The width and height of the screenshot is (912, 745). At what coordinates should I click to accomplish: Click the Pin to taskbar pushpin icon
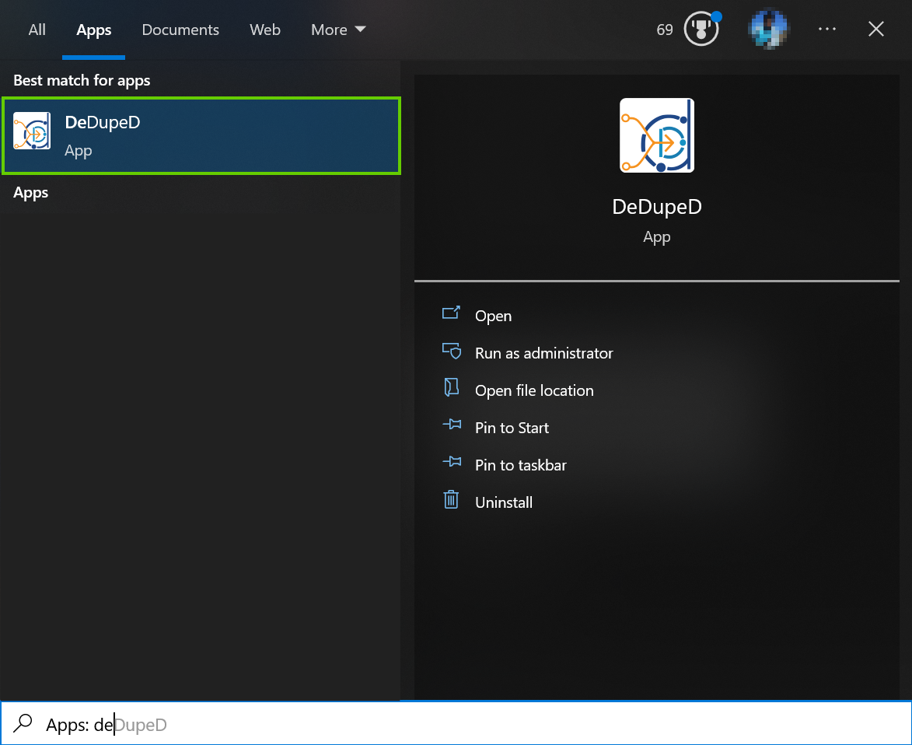click(452, 462)
